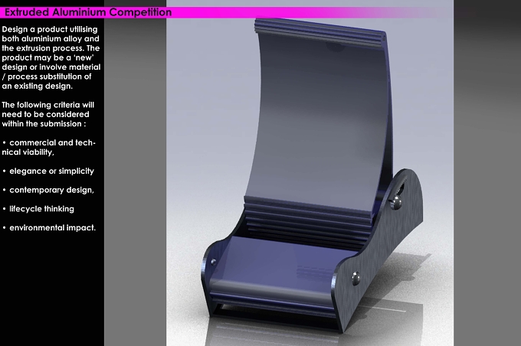This screenshot has width=521, height=346.
Task: Click the Extruded Aluminium Competition title
Action: tap(88, 12)
